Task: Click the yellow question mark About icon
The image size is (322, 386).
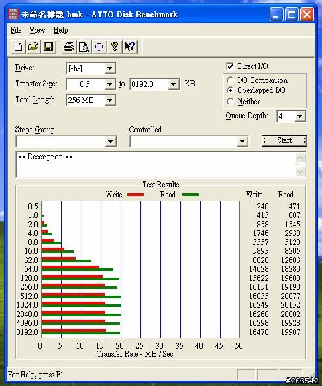Action: click(115, 47)
